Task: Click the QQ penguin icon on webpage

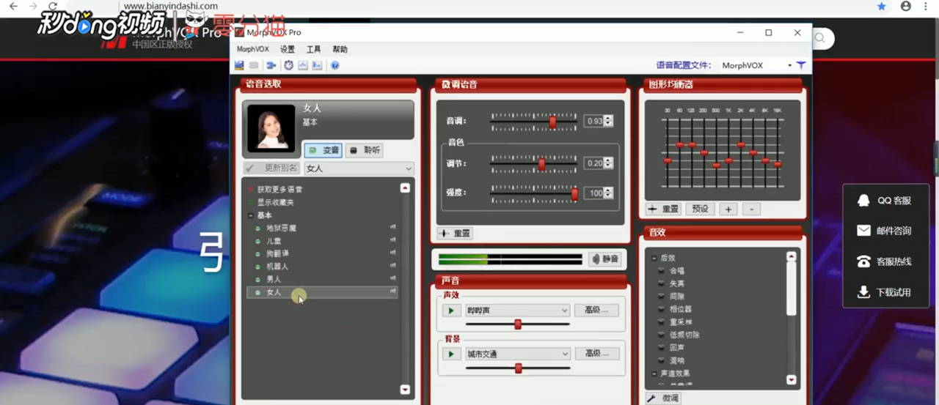Action: click(863, 200)
